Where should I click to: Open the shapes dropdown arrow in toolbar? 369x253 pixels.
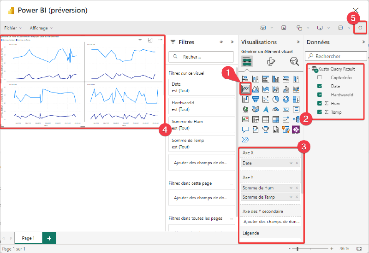(308, 28)
